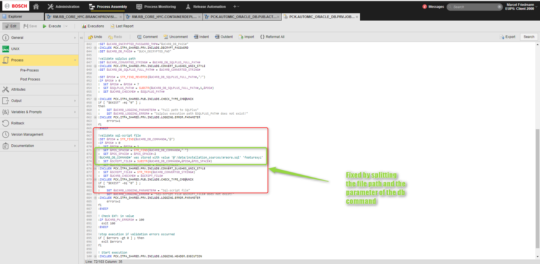This screenshot has width=540, height=264.
Task: Outdent the selected lines
Action: point(224,37)
